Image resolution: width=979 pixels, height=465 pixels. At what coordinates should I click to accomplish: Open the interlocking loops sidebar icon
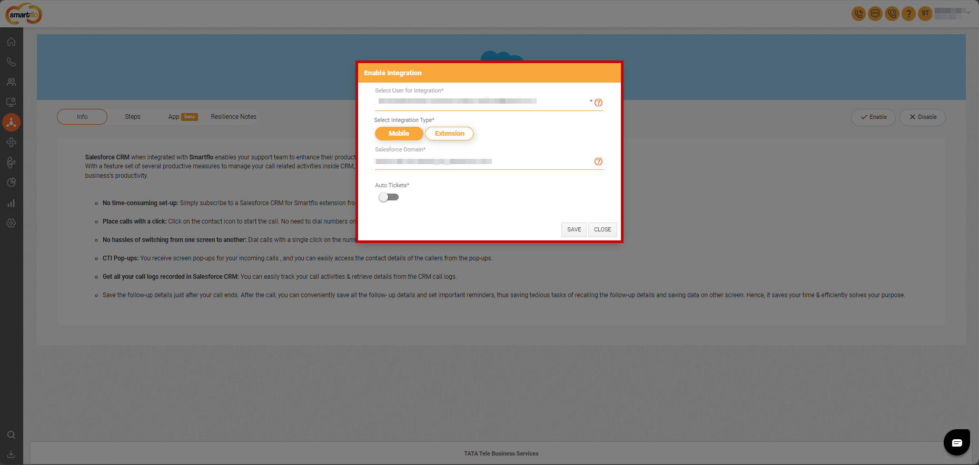tap(11, 143)
